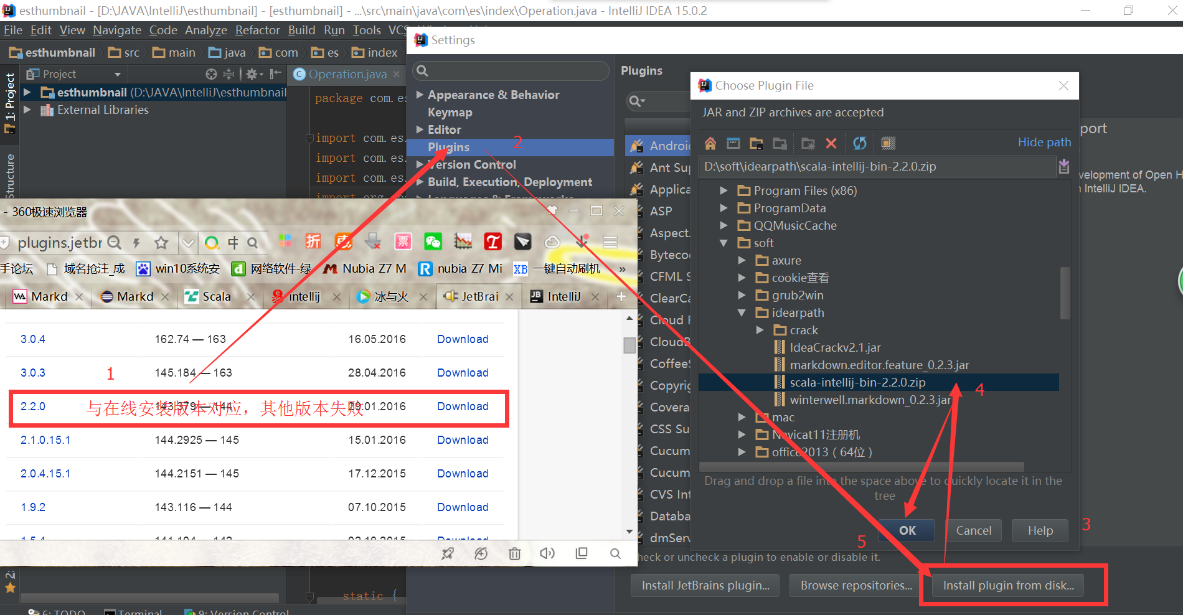Image resolution: width=1183 pixels, height=615 pixels.
Task: Click browser page vertical scrollbar thumb
Action: [x=629, y=345]
